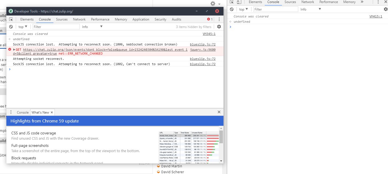
Task: Show more tabs chevron in docked DevTools
Action: 362,2
